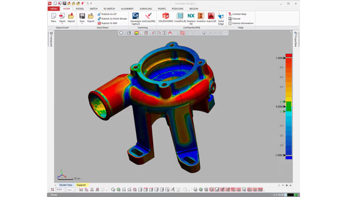
Task: Launch Geomagic Capture scanning
Action: pyautogui.click(x=135, y=19)
